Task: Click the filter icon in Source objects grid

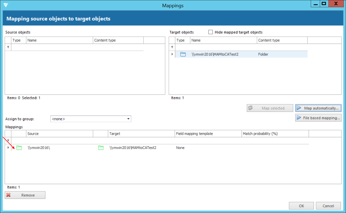Action: 8,47
